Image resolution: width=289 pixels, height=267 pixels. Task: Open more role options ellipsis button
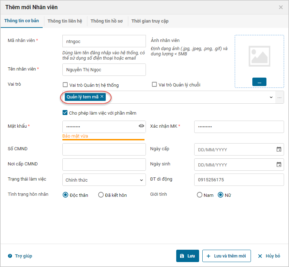tap(280, 97)
